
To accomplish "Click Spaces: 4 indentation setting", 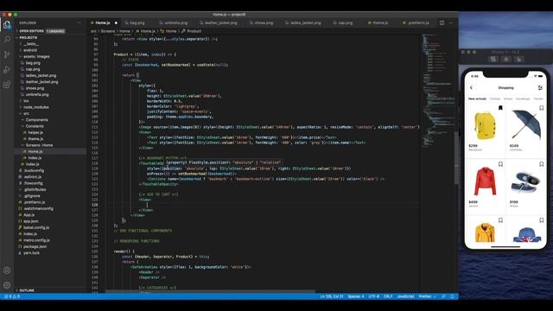I will (356, 296).
